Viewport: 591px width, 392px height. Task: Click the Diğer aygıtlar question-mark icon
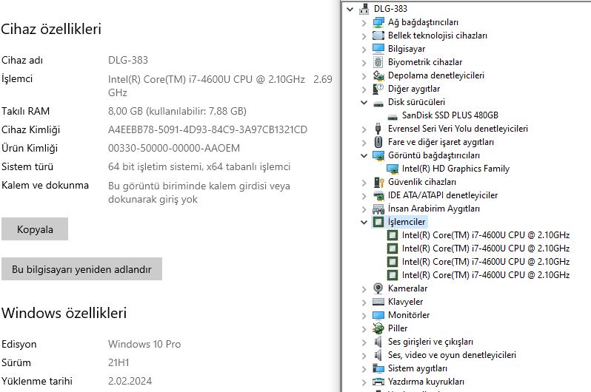[x=378, y=89]
